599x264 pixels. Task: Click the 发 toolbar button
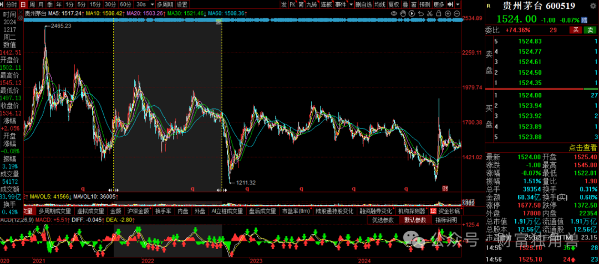284,4
